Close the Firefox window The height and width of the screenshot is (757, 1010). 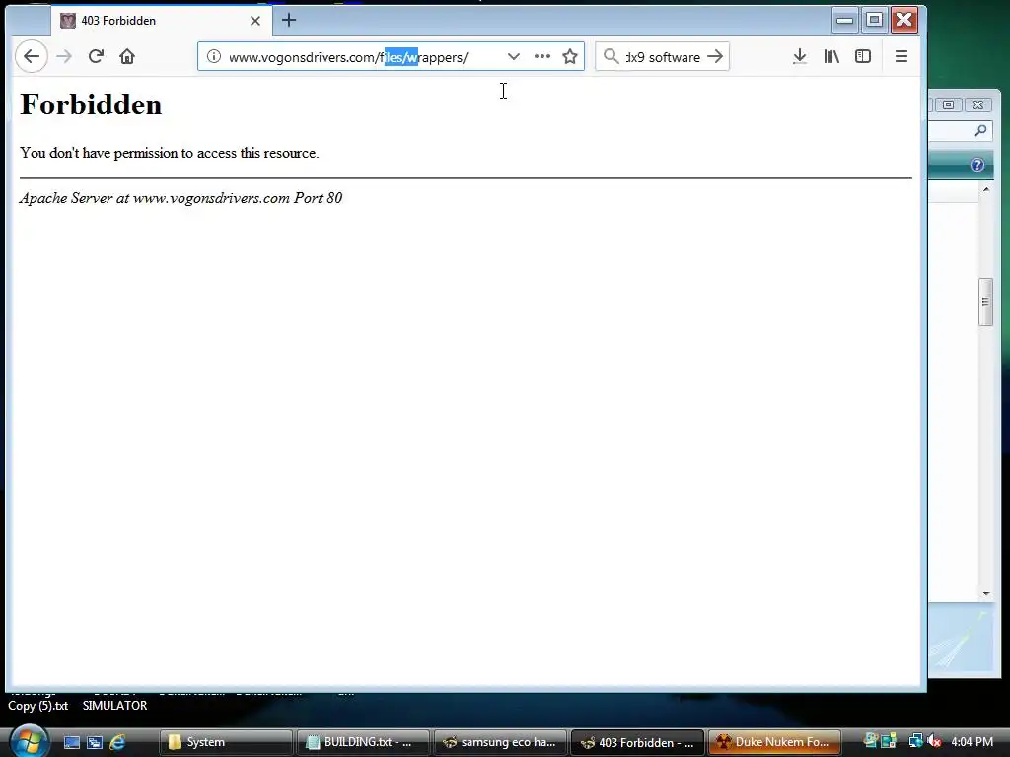[904, 20]
